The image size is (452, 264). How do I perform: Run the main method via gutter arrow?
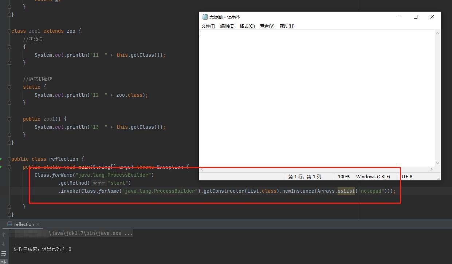(1, 167)
